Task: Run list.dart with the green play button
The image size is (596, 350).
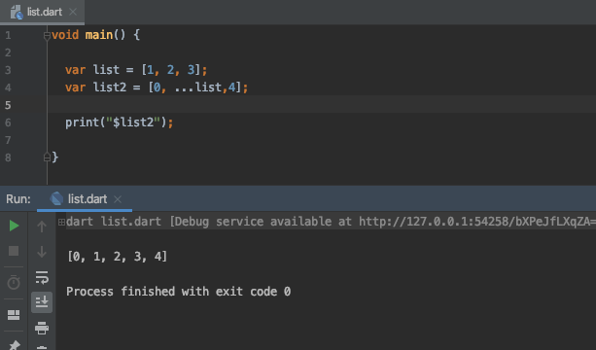Action: tap(14, 226)
